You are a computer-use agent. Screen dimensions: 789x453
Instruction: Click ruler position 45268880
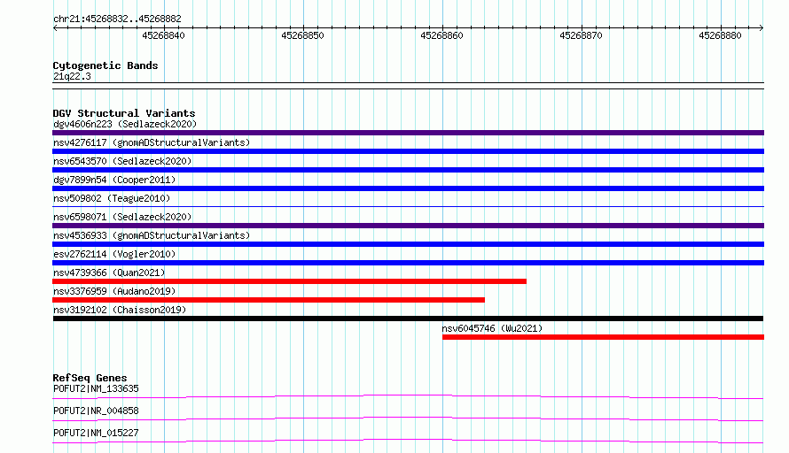[x=720, y=35]
